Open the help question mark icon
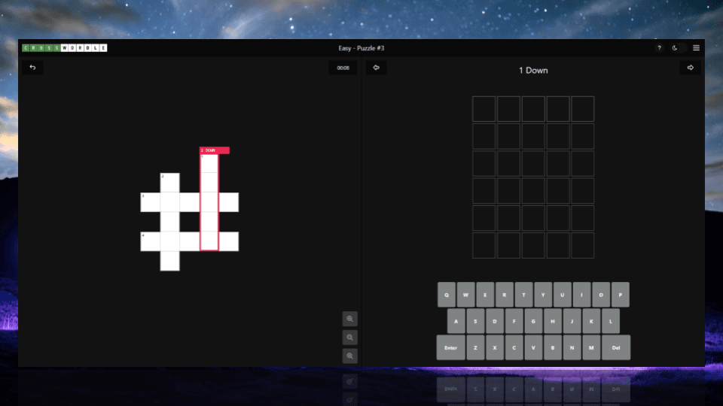Image resolution: width=723 pixels, height=406 pixels. pos(659,48)
